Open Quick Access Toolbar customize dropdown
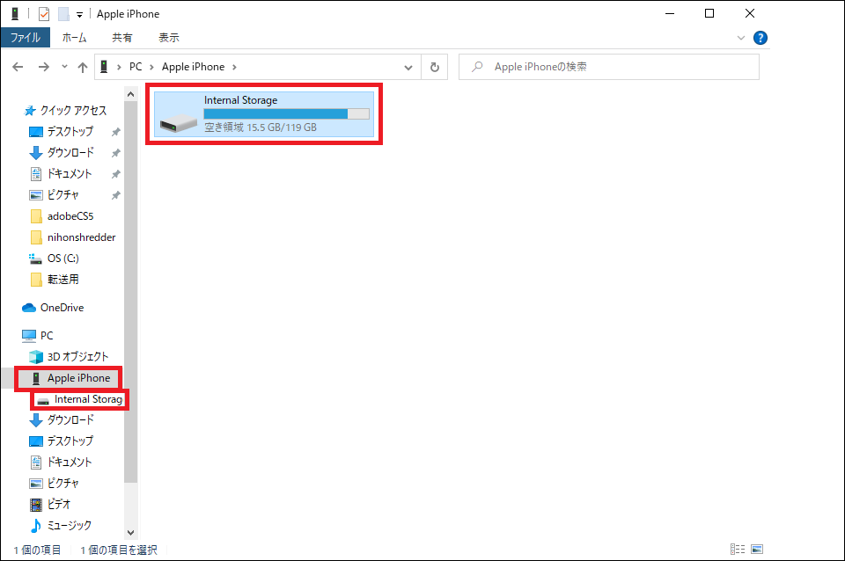This screenshot has width=845, height=561. point(79,15)
